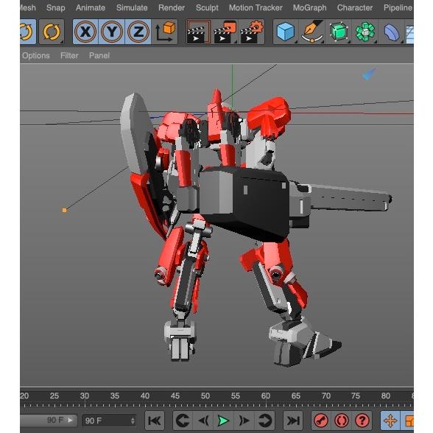Open the viewport Options menu
433x433 pixels.
click(36, 55)
